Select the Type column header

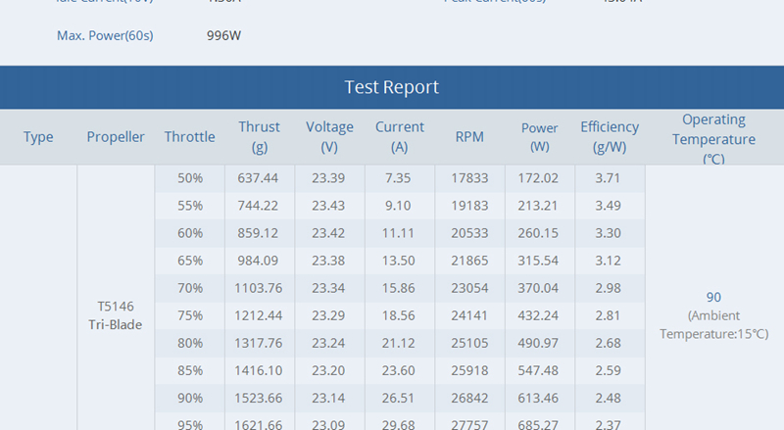(x=38, y=137)
